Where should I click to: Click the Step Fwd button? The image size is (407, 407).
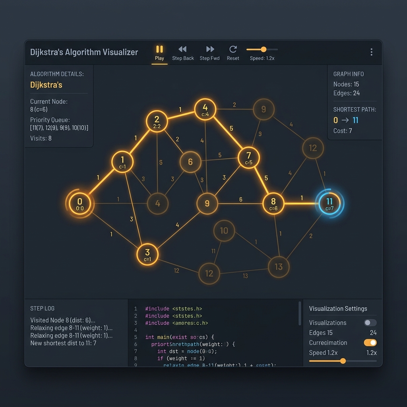tap(209, 53)
